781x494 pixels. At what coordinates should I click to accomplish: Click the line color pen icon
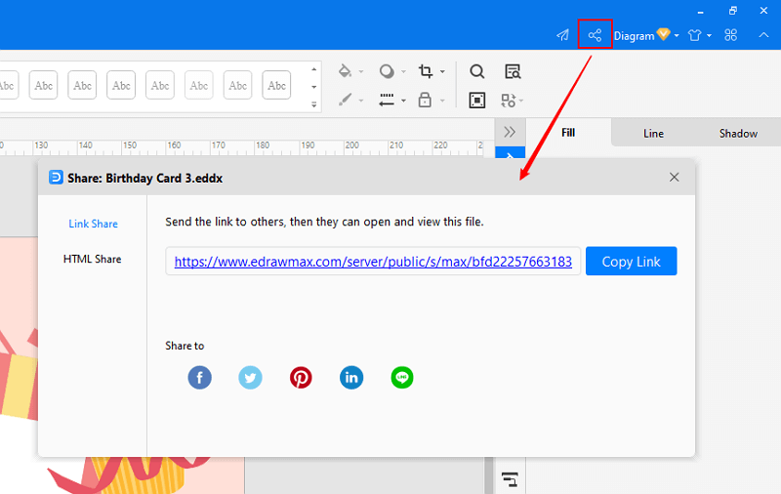[x=345, y=100]
